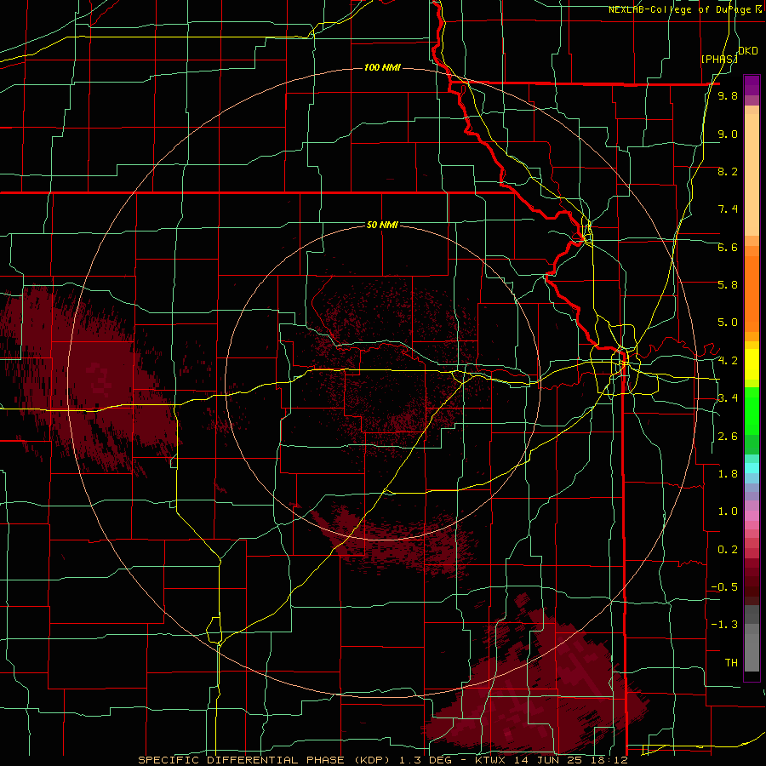Click the 7.4 scale value
This screenshot has width=766, height=766.
(x=728, y=209)
